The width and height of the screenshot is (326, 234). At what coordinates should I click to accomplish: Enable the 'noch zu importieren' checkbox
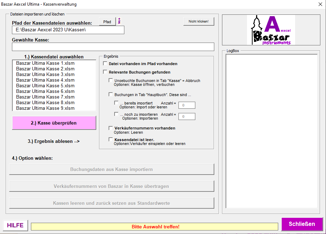pos(116,114)
